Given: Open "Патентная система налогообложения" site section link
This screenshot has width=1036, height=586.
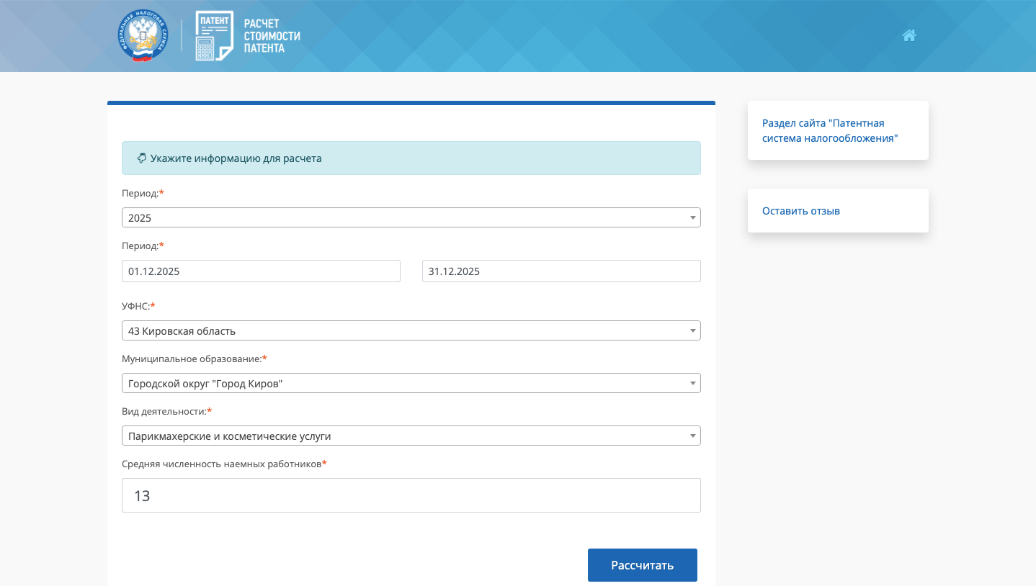Looking at the screenshot, I should click(x=830, y=130).
